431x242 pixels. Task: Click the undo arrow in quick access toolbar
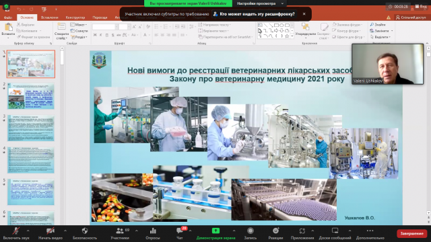coord(19,9)
